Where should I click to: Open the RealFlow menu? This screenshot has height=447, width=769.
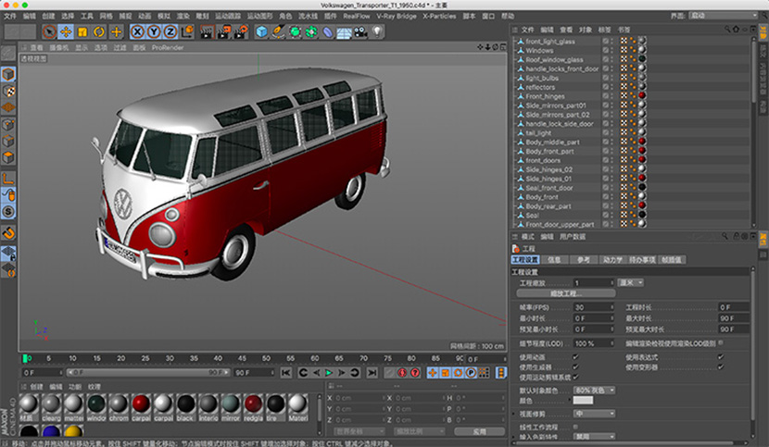coord(357,16)
